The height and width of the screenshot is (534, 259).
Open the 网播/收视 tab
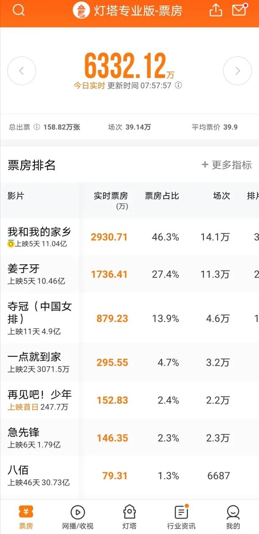click(x=78, y=517)
